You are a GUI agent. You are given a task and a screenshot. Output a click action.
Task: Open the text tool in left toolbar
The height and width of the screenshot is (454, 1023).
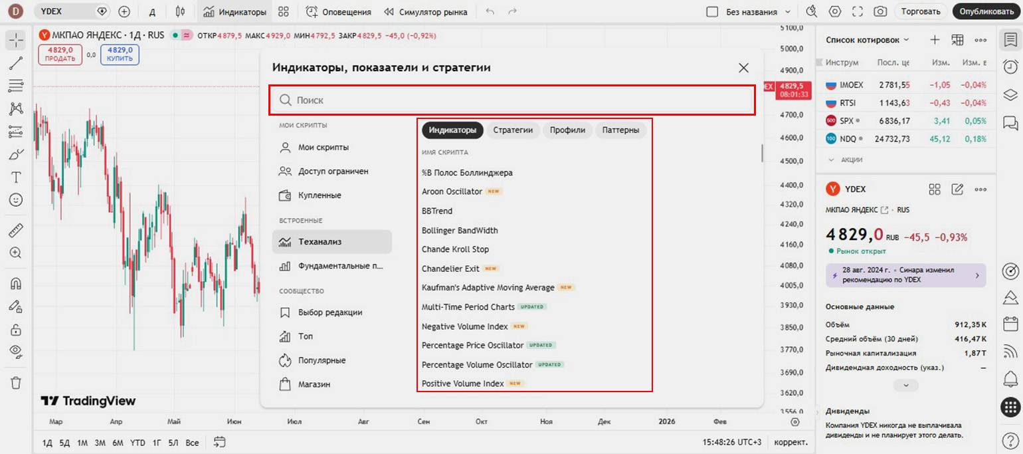tap(16, 177)
